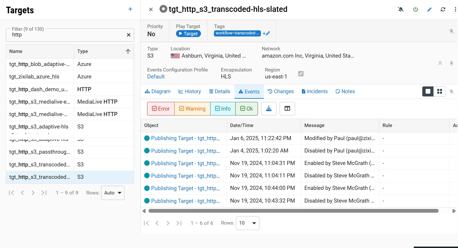Open the vertical three-dot more menu
458x248 pixels.
pyautogui.click(x=455, y=10)
